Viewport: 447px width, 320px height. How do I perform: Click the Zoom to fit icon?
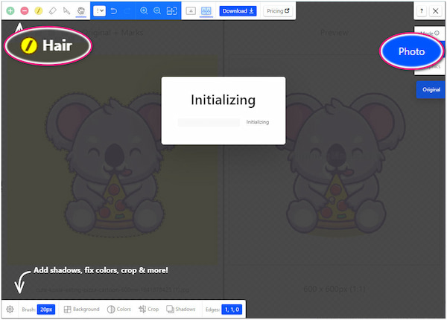click(x=172, y=11)
